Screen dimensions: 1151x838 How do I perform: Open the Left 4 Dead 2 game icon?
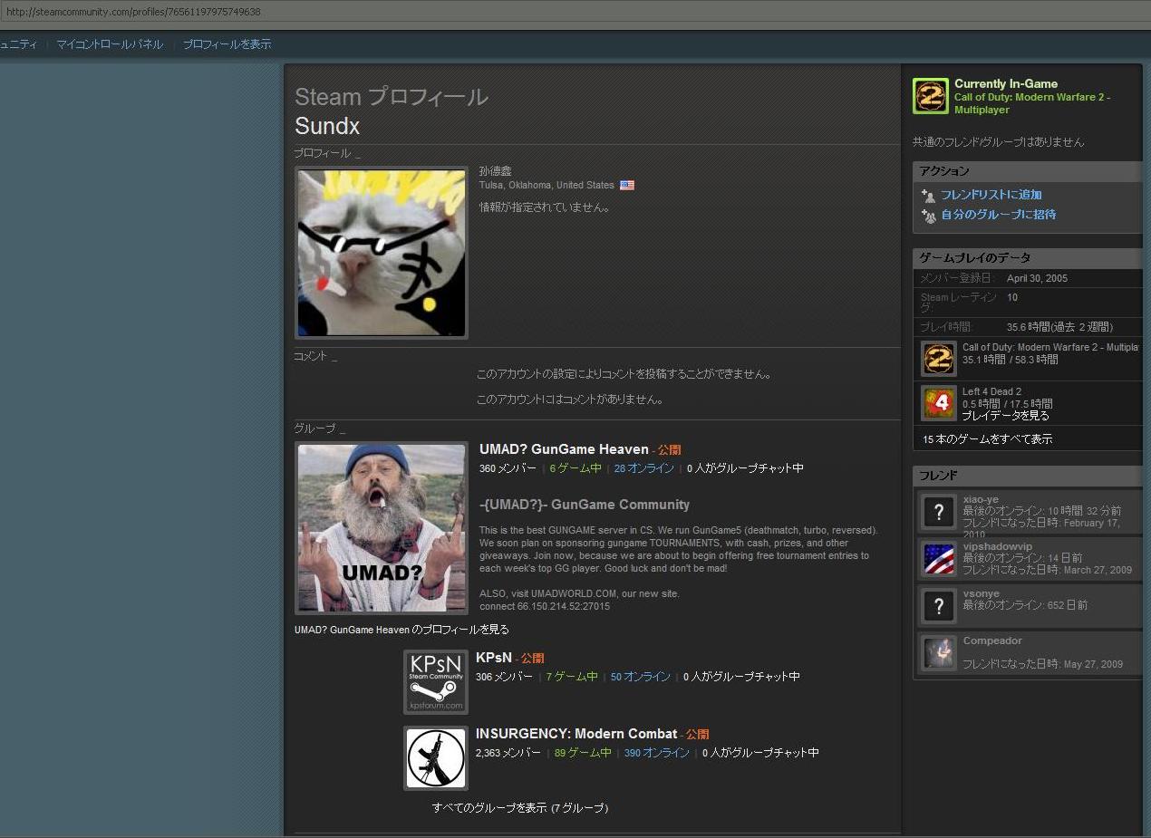tap(939, 403)
